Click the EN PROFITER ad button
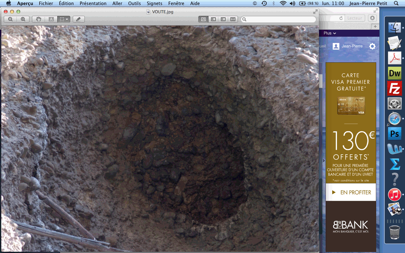 [351, 192]
